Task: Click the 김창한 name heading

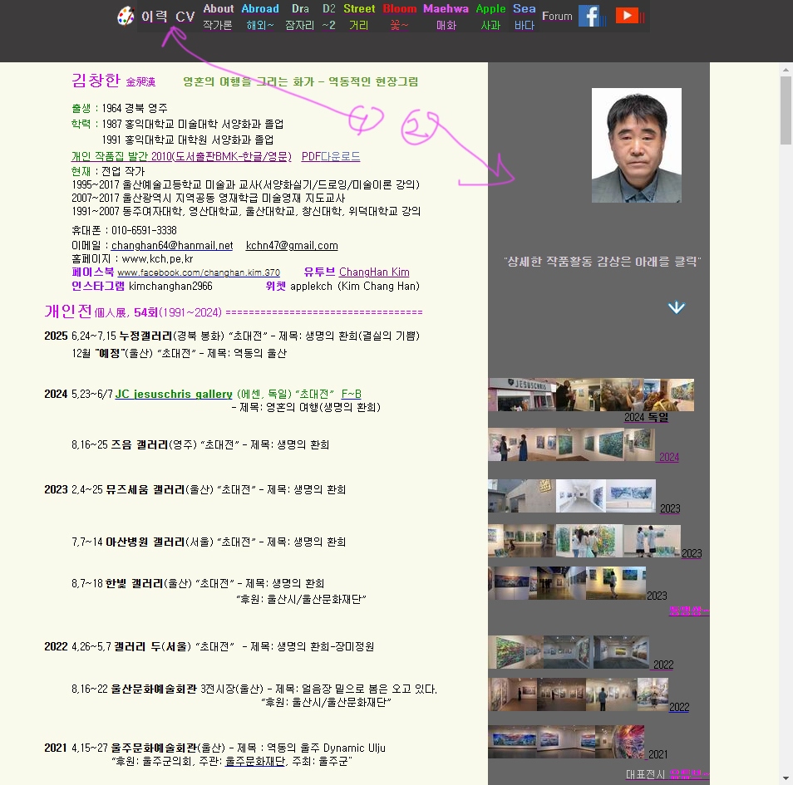Action: point(96,80)
